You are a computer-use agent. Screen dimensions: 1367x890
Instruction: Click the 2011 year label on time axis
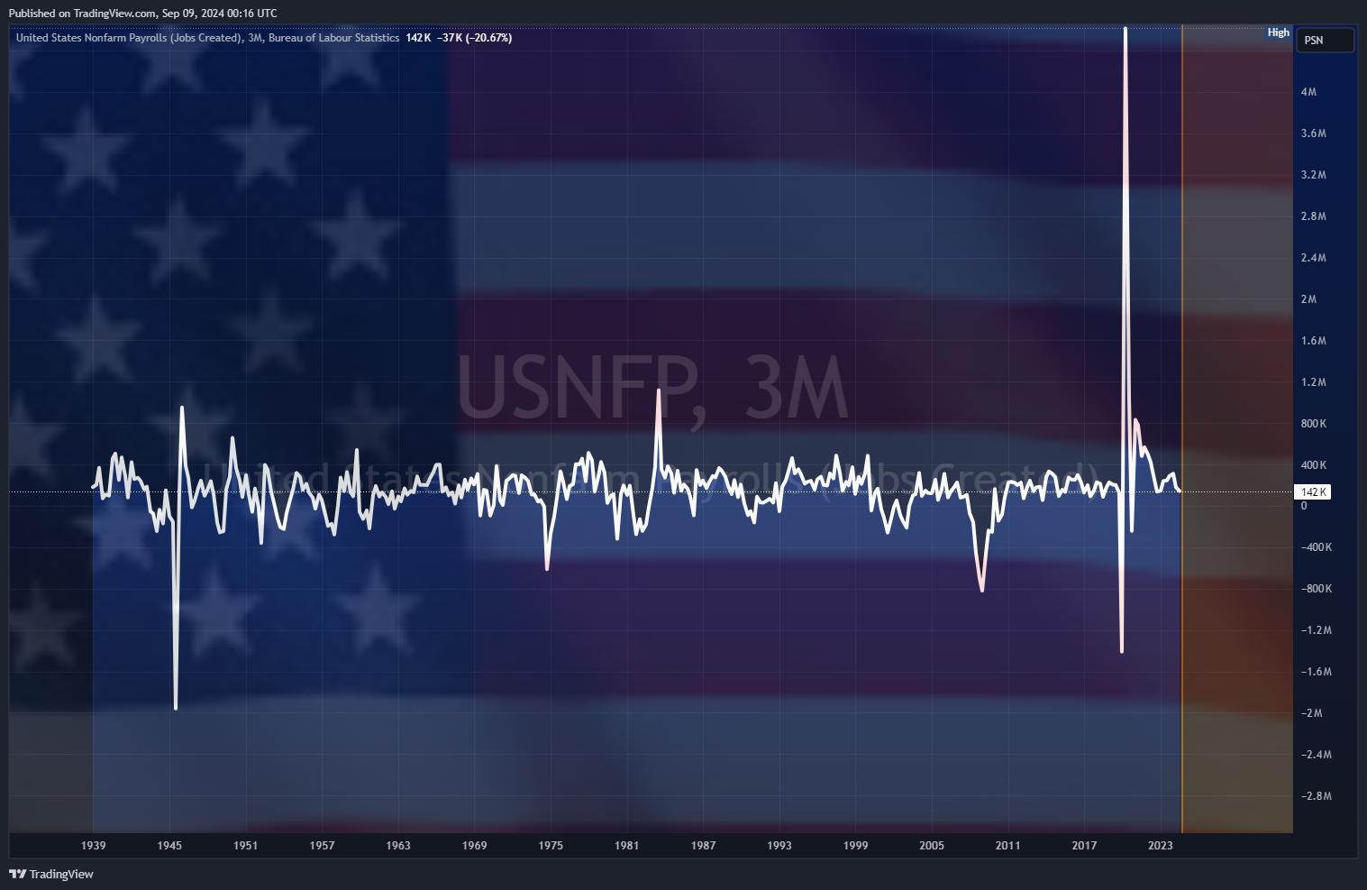[x=1007, y=846]
